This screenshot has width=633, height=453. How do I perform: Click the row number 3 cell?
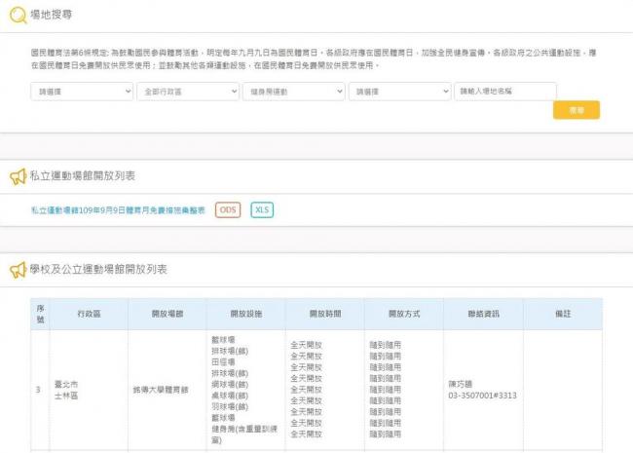(38, 390)
